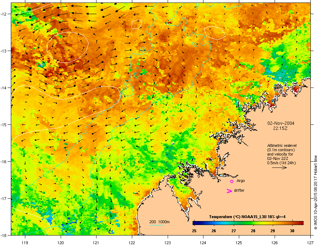Click the latitude axis label -15
318x246 pixels.
coord(4,124)
